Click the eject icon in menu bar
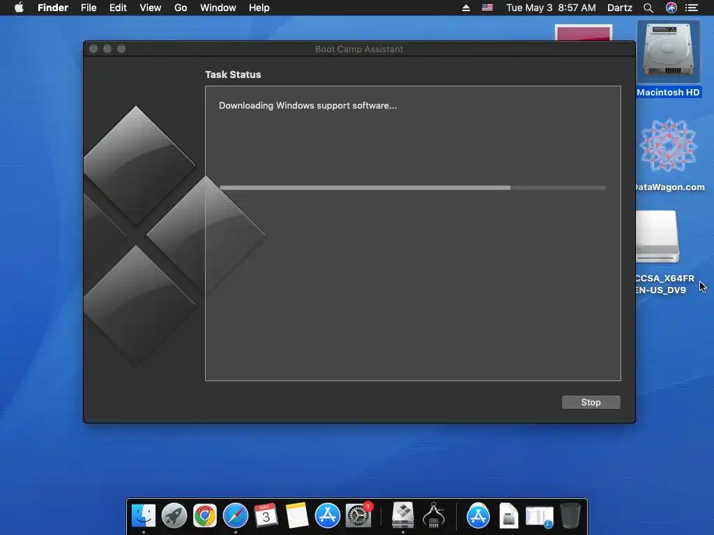This screenshot has height=535, width=714. 466,8
